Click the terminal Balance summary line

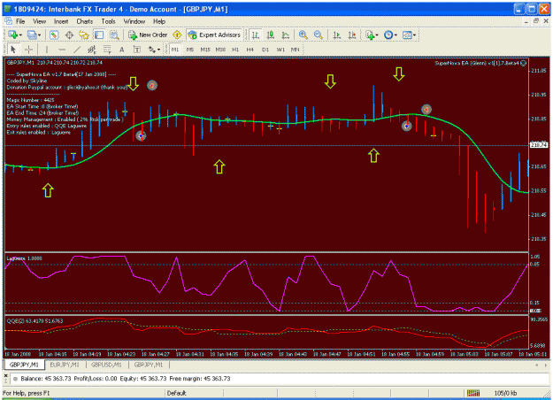[x=126, y=379]
